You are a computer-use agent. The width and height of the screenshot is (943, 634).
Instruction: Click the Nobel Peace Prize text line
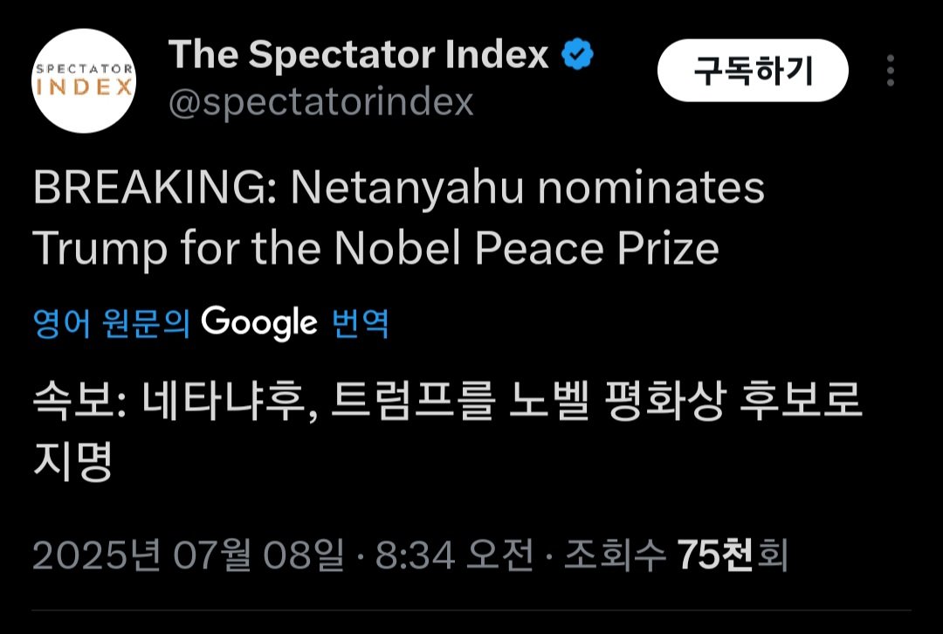[x=375, y=247]
